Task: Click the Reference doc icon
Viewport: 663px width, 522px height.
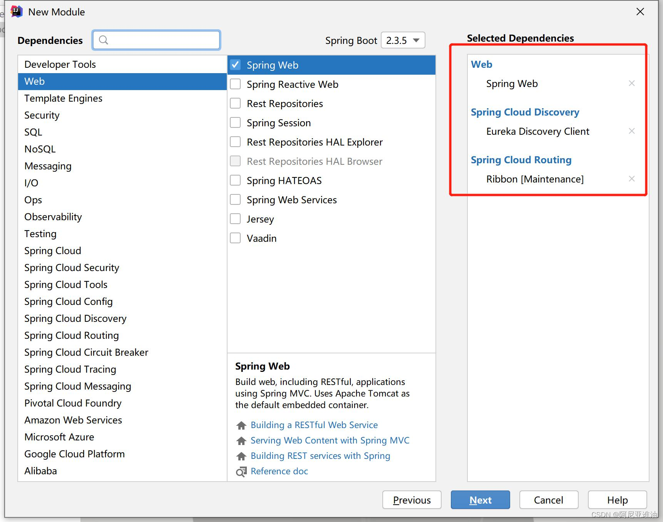Action: point(241,472)
